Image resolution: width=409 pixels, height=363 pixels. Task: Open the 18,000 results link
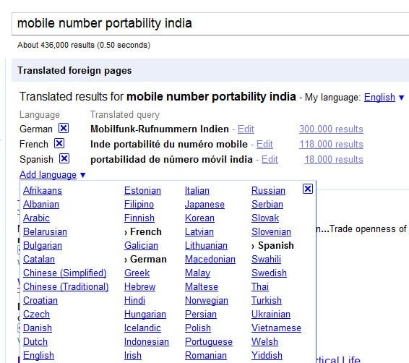click(334, 159)
